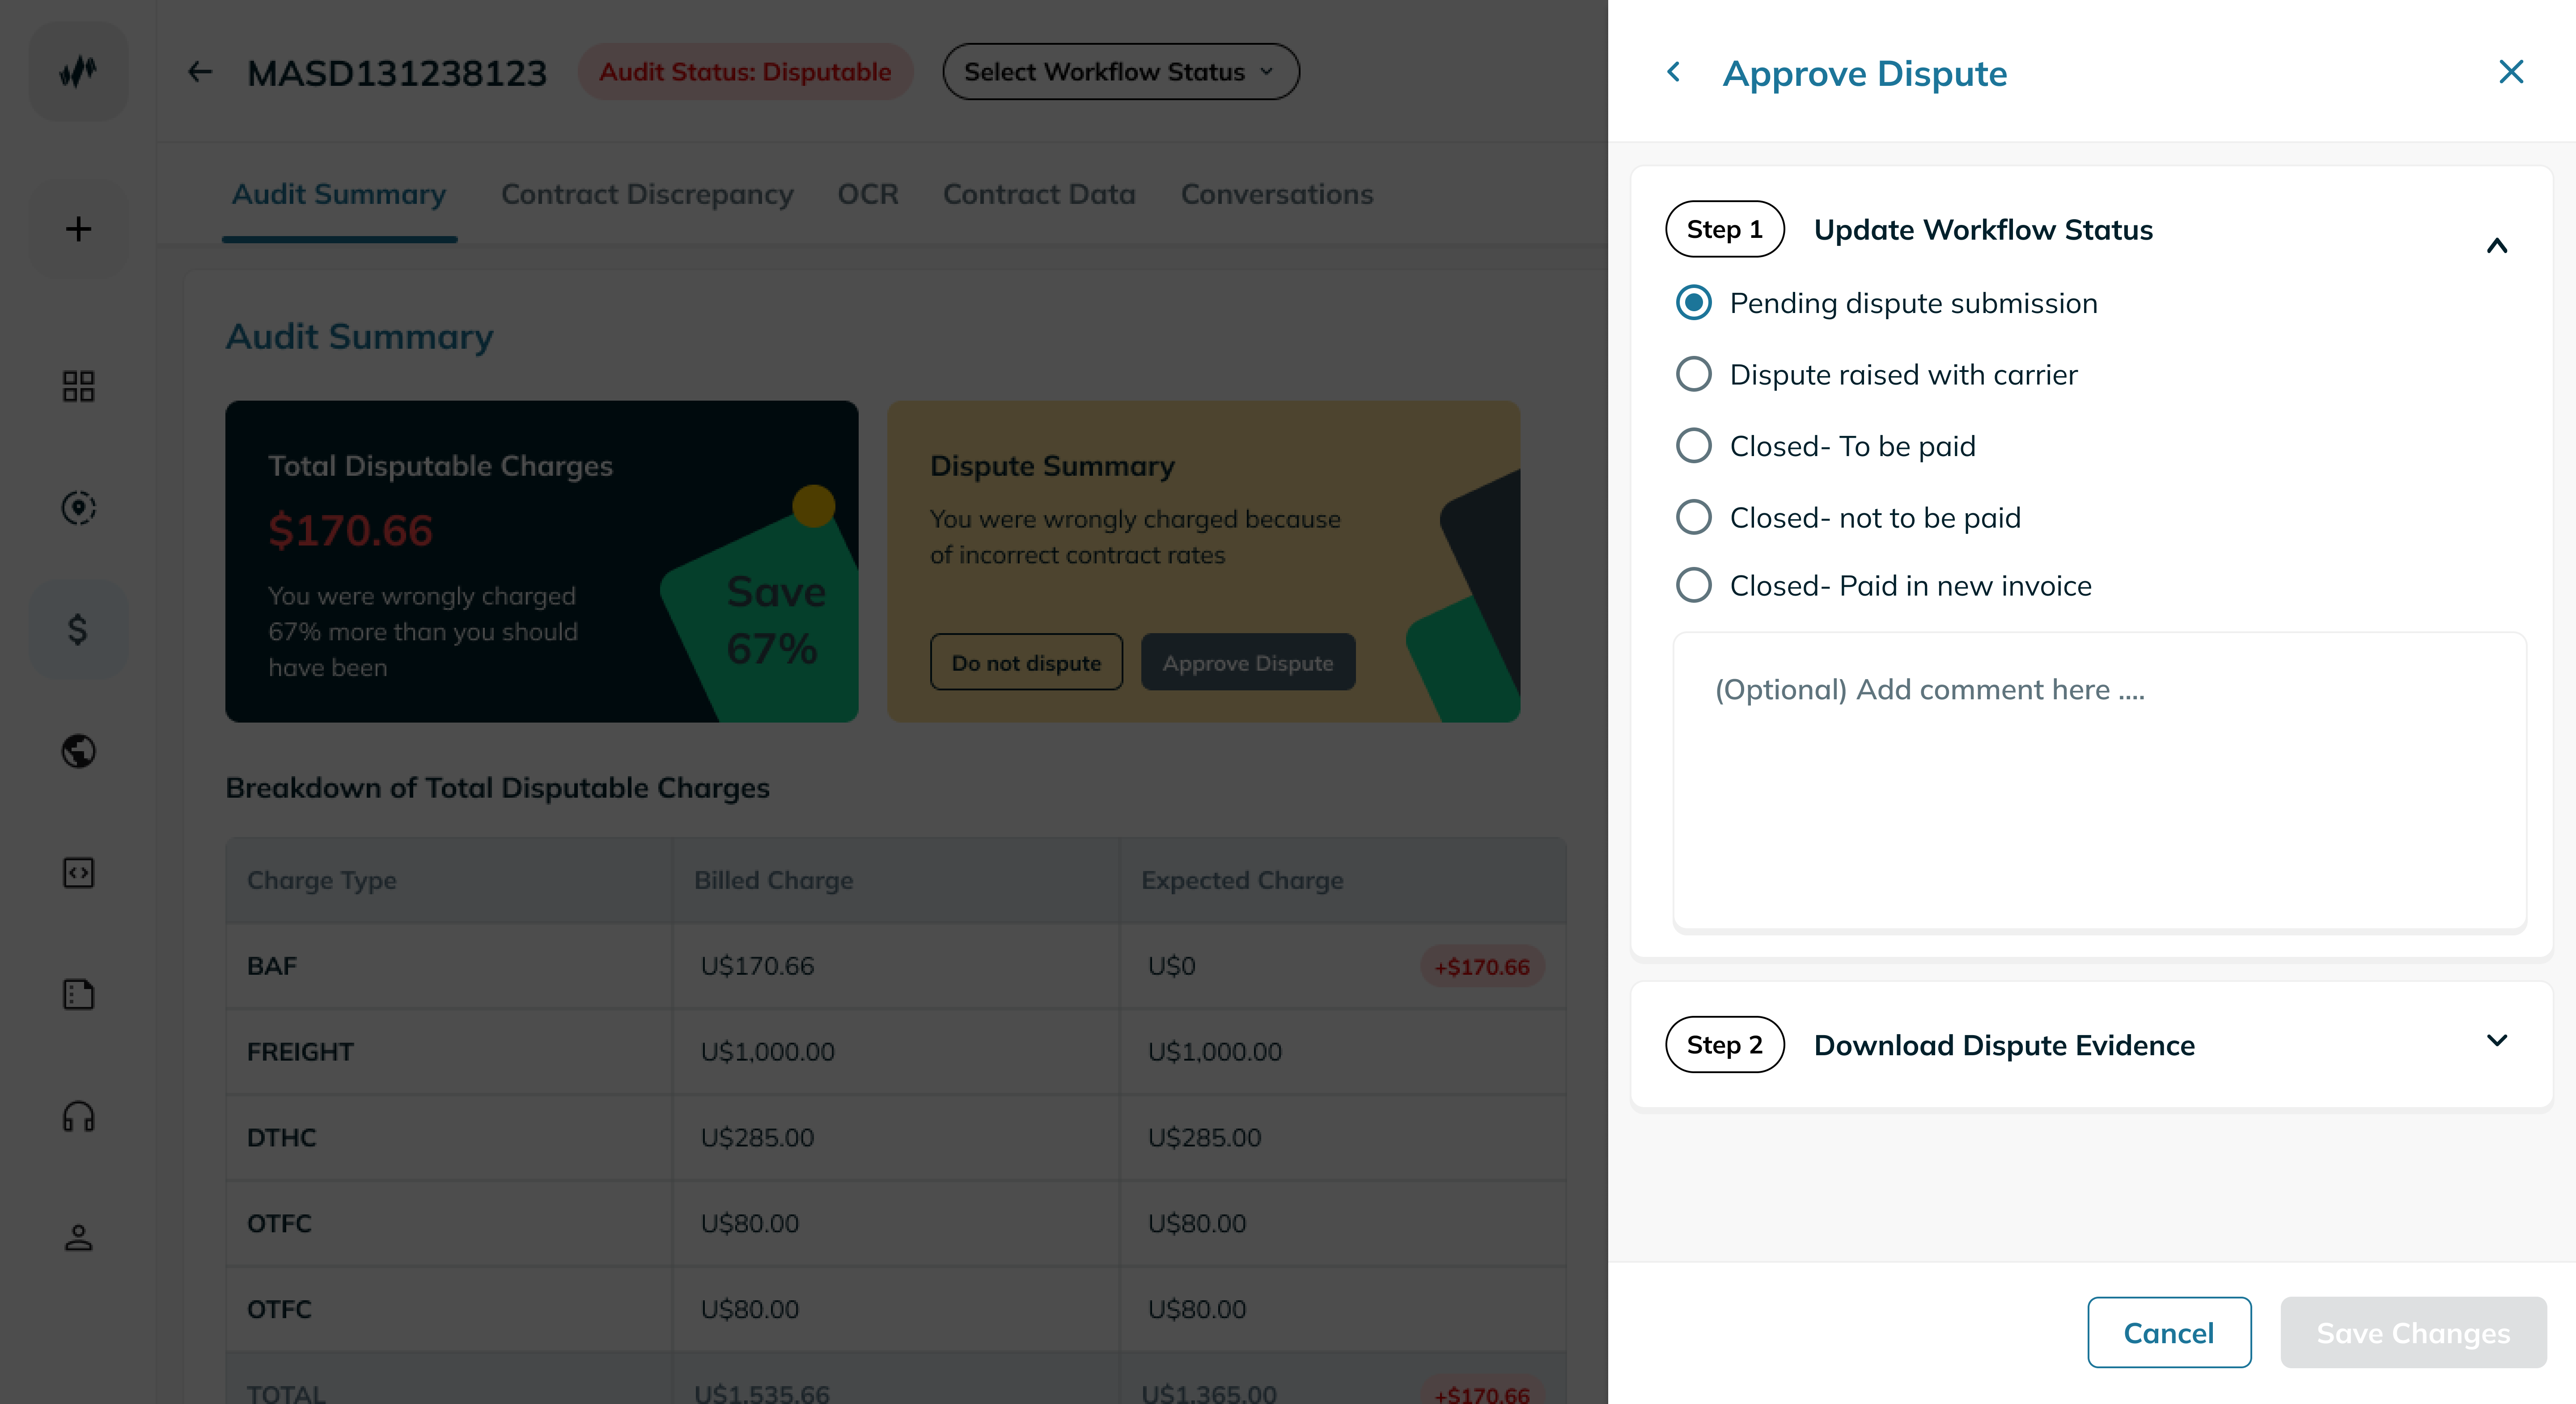This screenshot has height=1404, width=2576.
Task: Expand Step 2 Download Dispute Evidence section
Action: 2497,1041
